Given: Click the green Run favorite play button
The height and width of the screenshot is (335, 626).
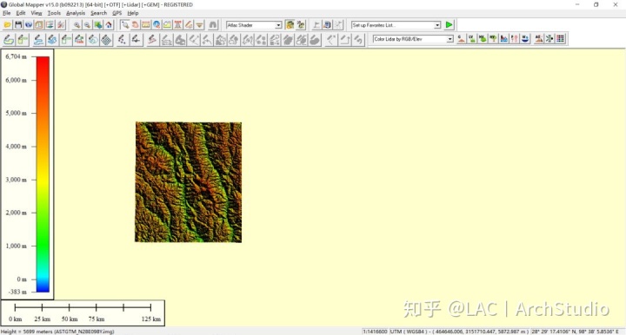Looking at the screenshot, I should pyautogui.click(x=450, y=25).
